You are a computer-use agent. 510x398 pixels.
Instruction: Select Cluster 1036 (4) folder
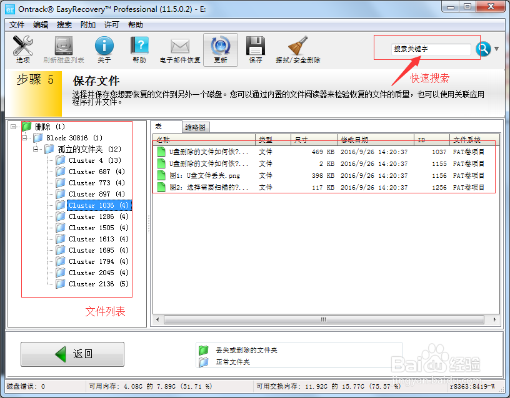pyautogui.click(x=93, y=205)
